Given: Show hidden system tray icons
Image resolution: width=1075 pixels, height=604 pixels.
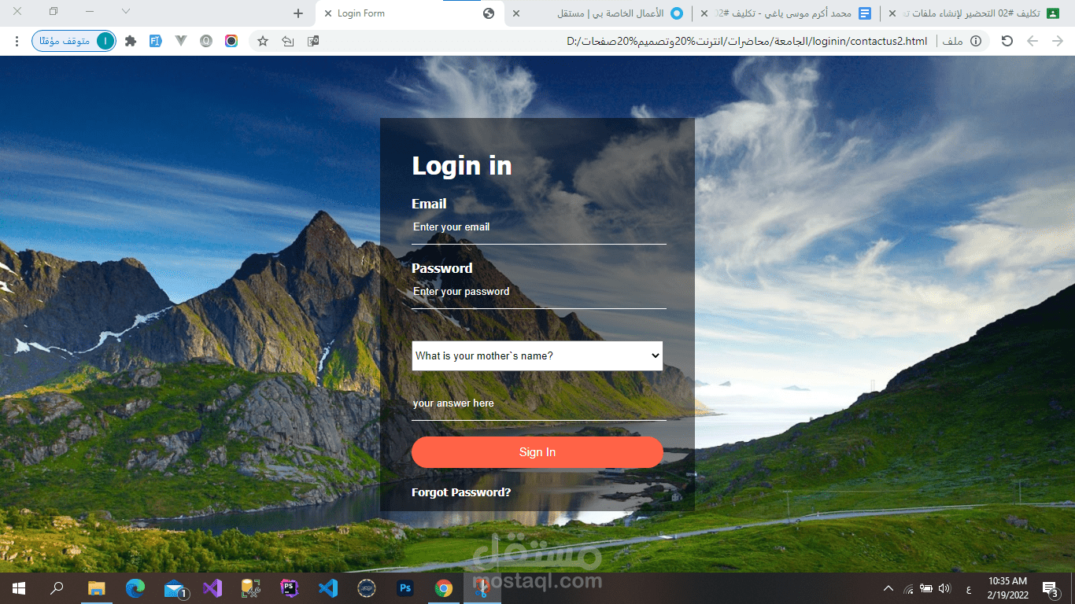Looking at the screenshot, I should point(888,588).
